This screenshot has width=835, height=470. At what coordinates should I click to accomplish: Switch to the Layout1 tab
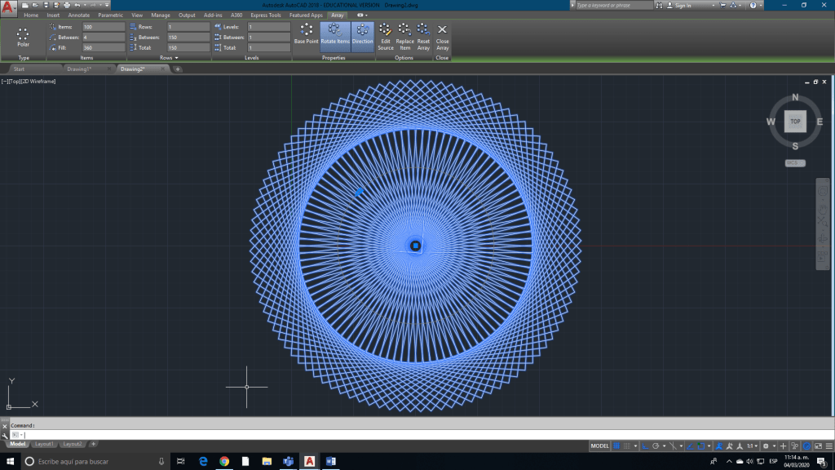click(44, 444)
